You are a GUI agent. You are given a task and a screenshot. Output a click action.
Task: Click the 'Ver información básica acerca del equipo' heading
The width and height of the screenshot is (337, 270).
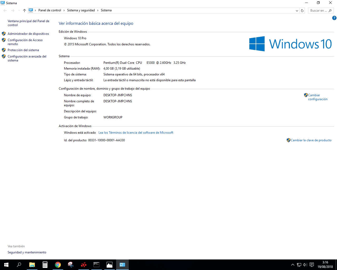(96, 23)
